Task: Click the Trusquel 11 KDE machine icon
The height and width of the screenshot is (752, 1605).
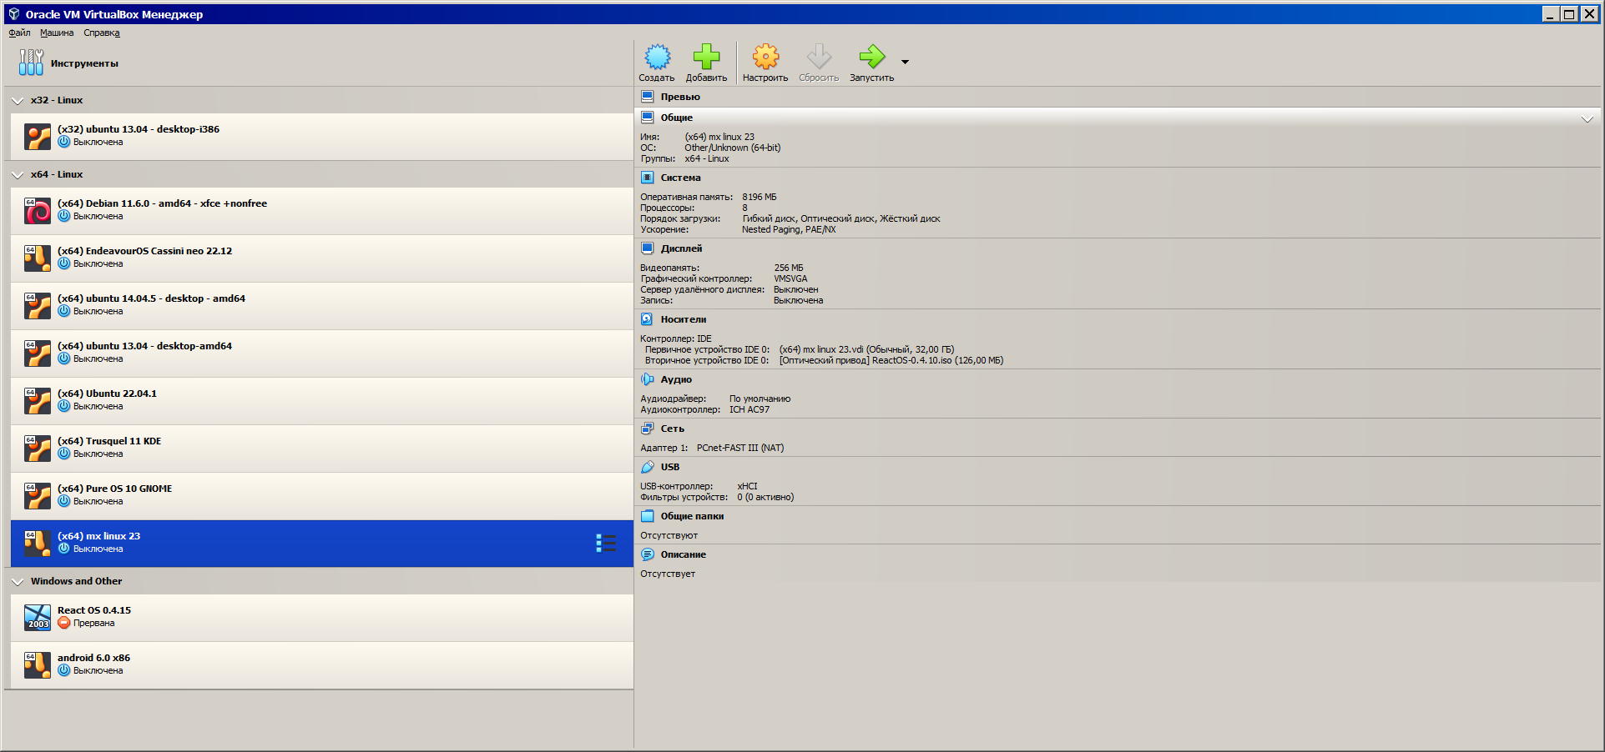Action: click(38, 449)
